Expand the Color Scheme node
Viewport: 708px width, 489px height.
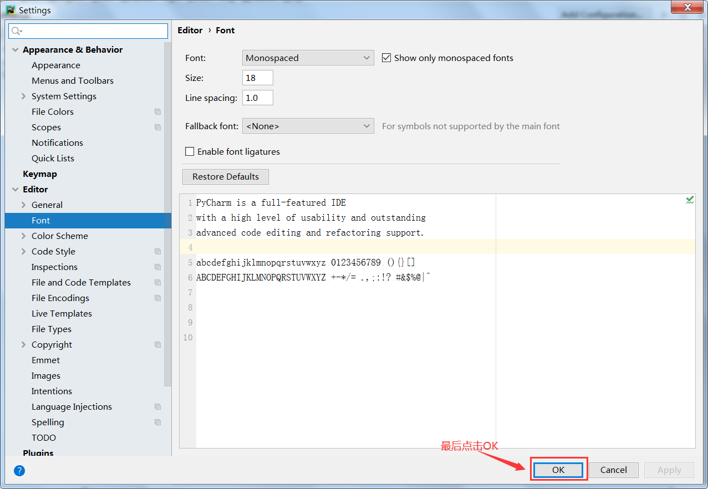[23, 236]
